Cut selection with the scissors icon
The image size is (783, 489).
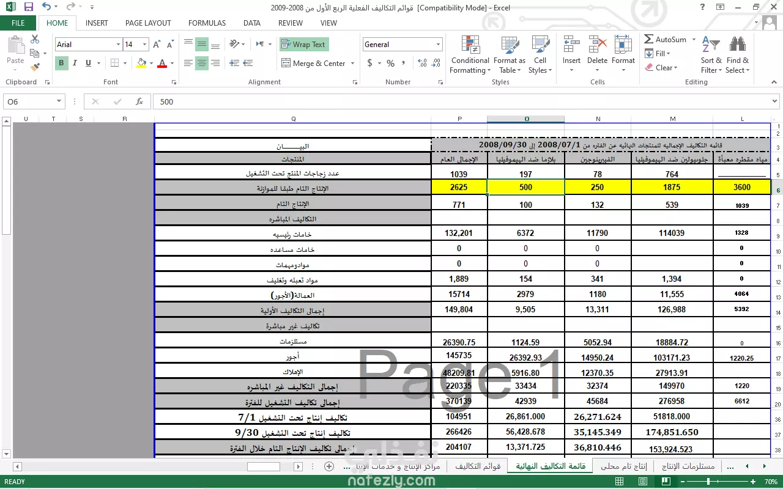[35, 39]
